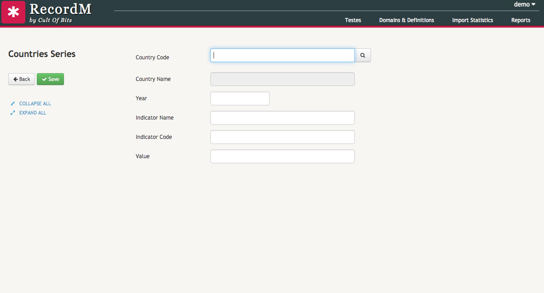The height and width of the screenshot is (293, 544).
Task: Focus the Country Code input field
Action: (283, 55)
